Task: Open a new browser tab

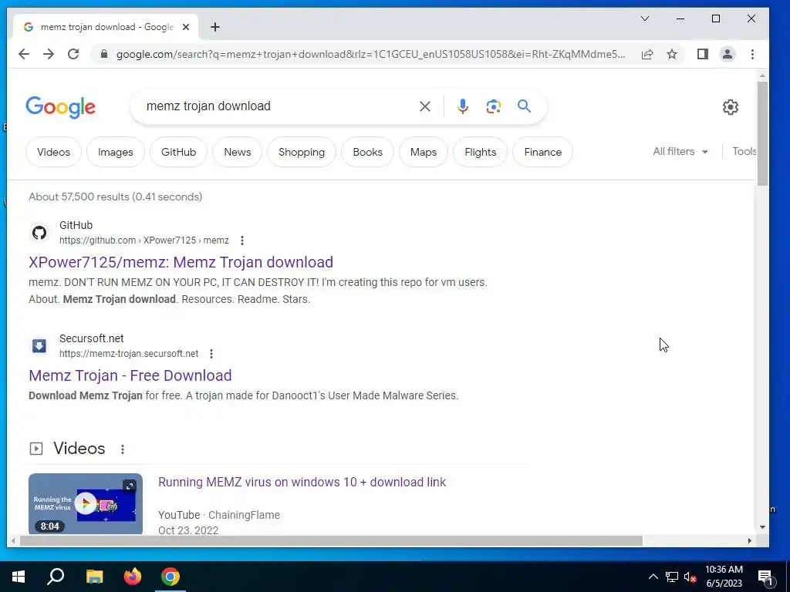Action: [x=215, y=27]
